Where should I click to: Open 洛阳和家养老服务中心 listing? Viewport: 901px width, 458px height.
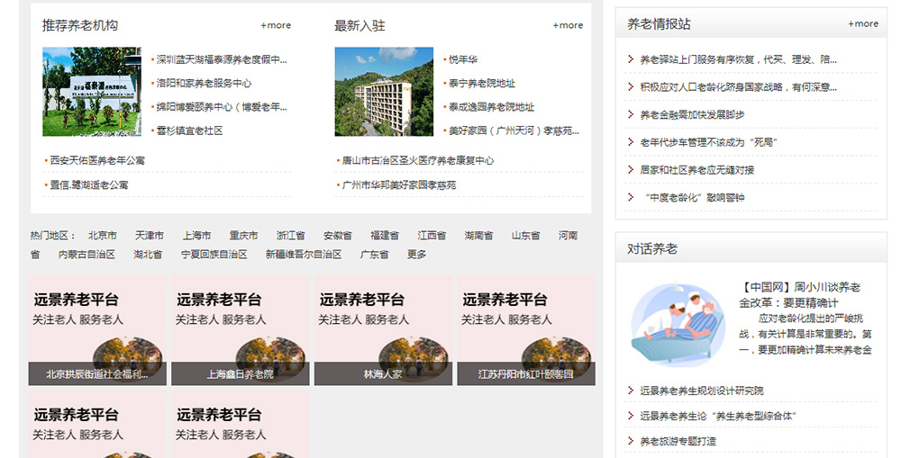[204, 83]
